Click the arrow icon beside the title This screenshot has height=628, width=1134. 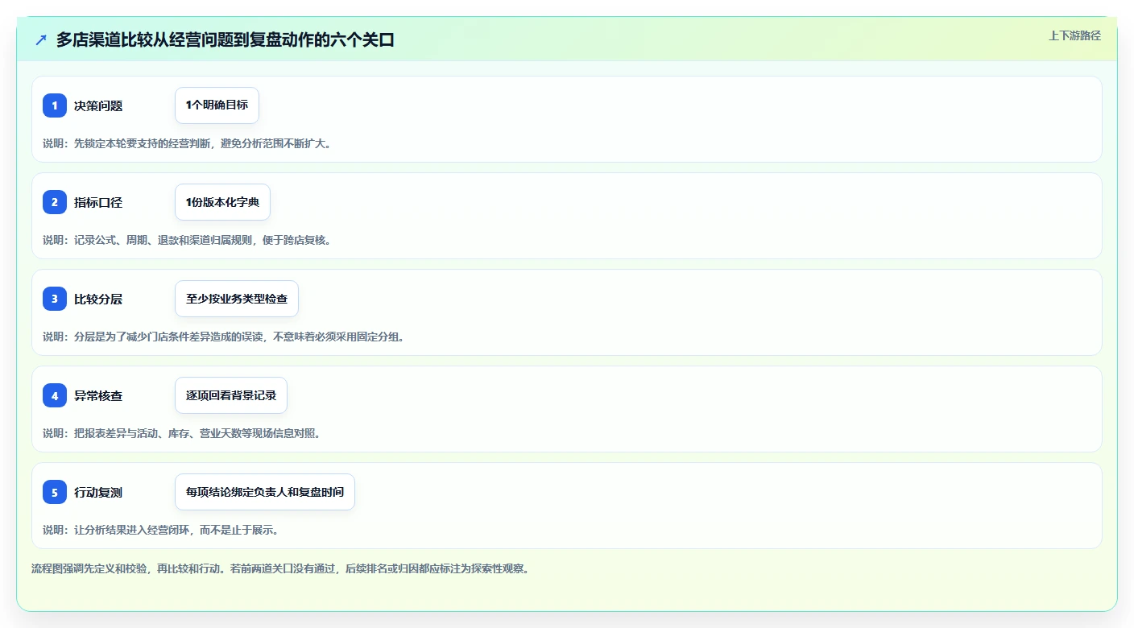[x=41, y=39]
